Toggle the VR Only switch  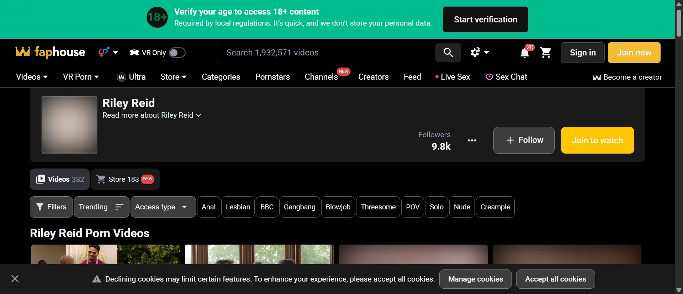177,53
